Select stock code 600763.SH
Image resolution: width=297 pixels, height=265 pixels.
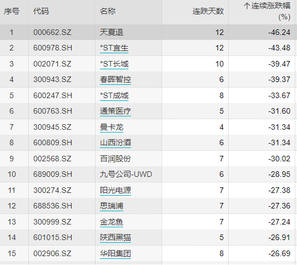pyautogui.click(x=53, y=111)
